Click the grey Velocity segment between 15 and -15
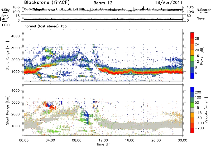The image size is (211, 146). click(192, 110)
